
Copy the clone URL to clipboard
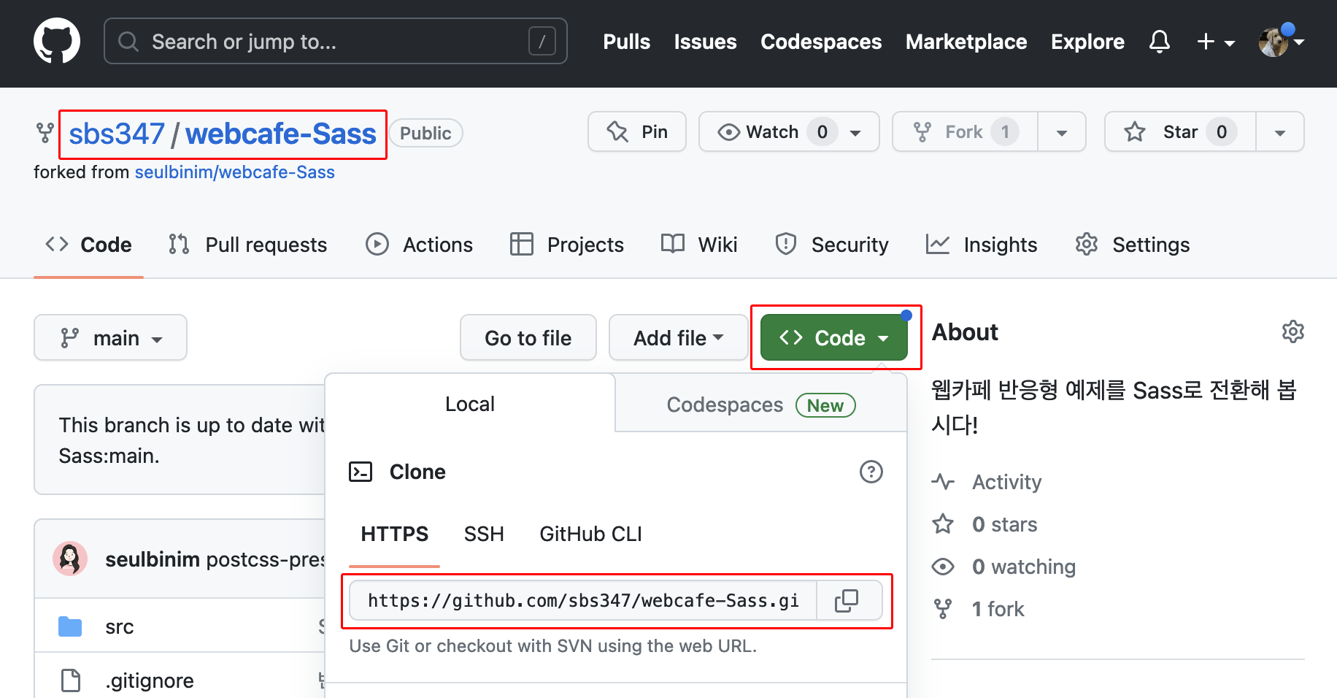[x=847, y=600]
